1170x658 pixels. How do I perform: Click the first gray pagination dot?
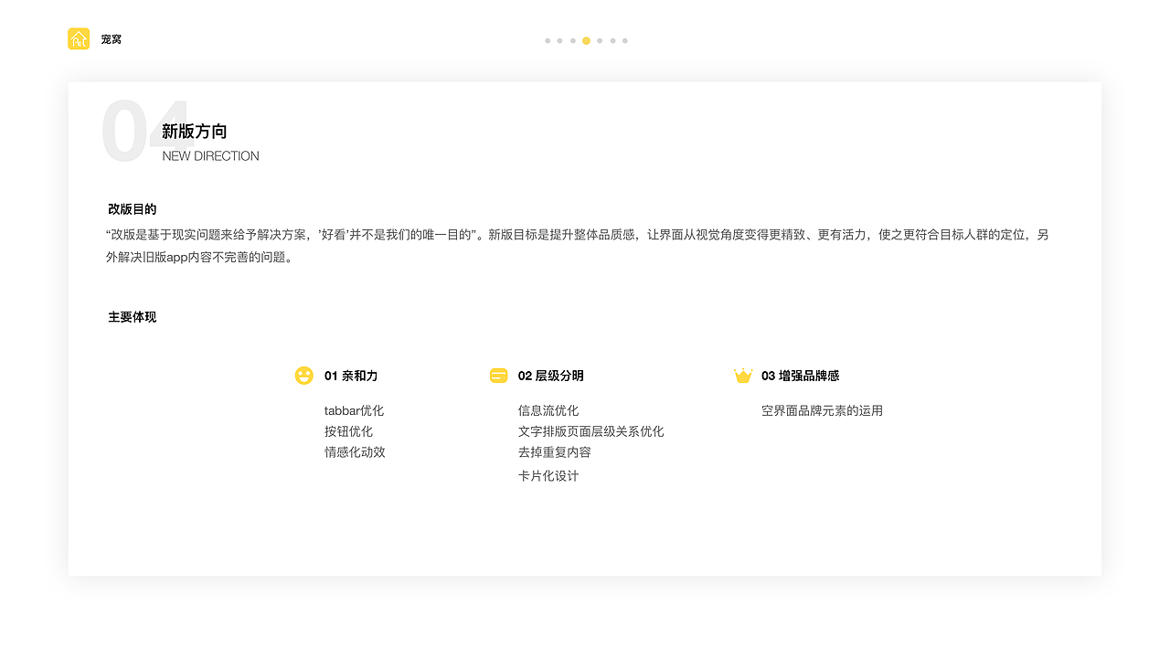coord(548,40)
